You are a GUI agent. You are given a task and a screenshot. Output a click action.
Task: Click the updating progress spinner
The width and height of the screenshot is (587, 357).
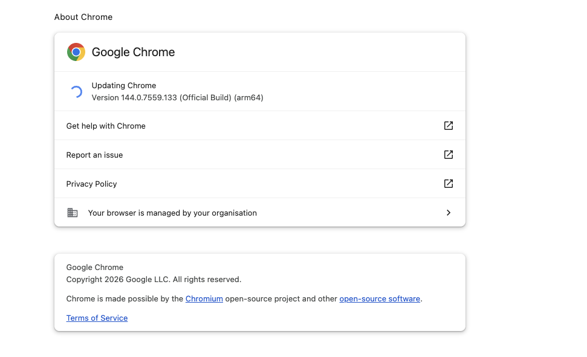[x=76, y=92]
